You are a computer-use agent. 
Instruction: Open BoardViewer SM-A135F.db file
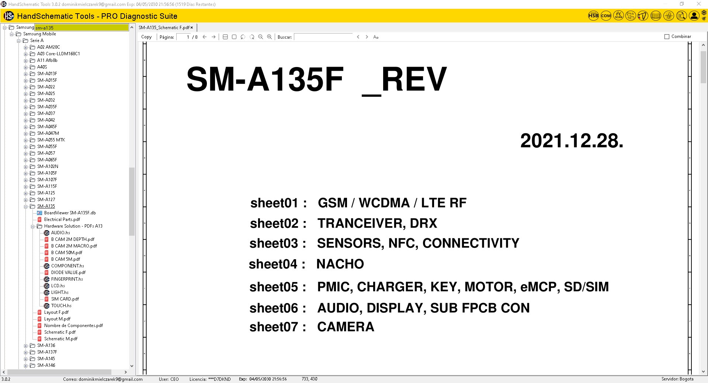[x=70, y=213]
